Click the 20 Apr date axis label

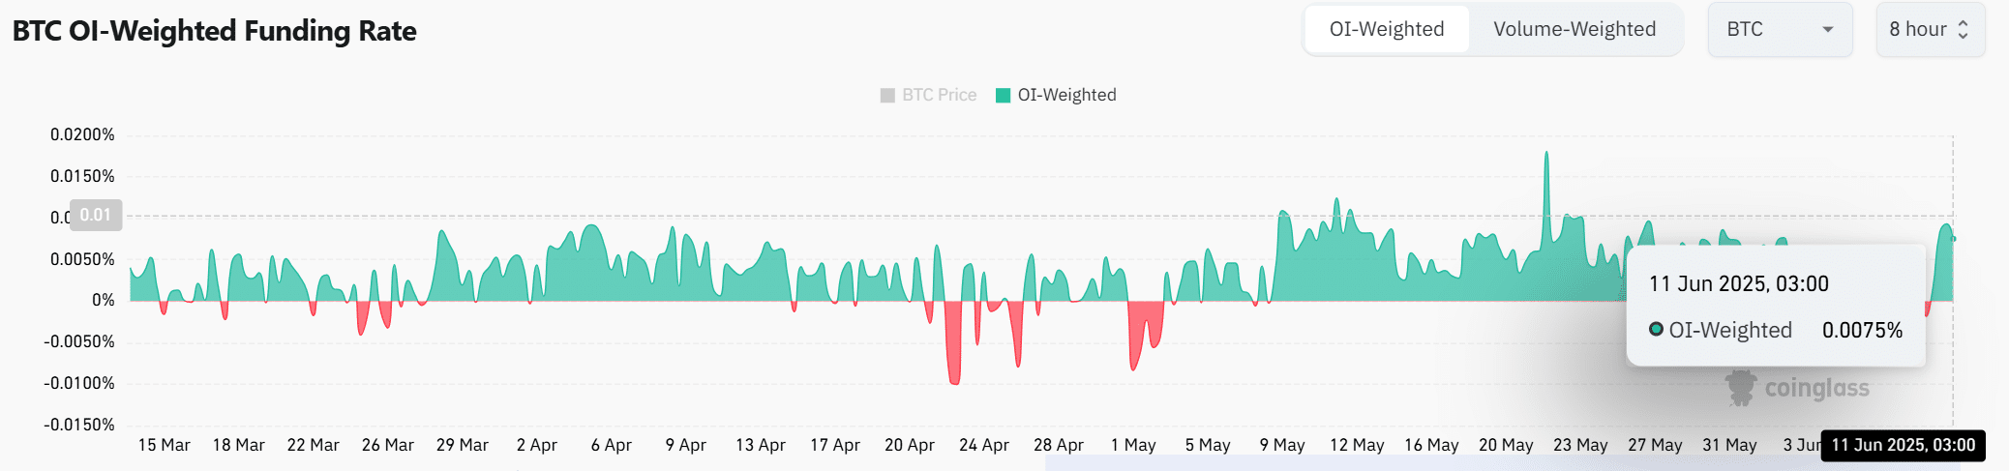(x=910, y=445)
